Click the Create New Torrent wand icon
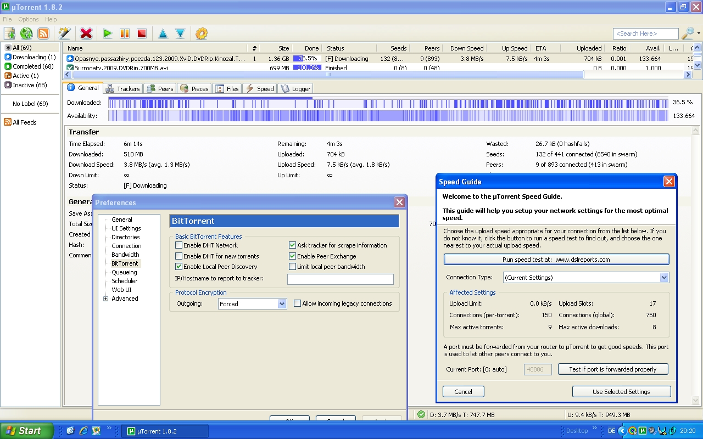The width and height of the screenshot is (703, 439). [65, 33]
